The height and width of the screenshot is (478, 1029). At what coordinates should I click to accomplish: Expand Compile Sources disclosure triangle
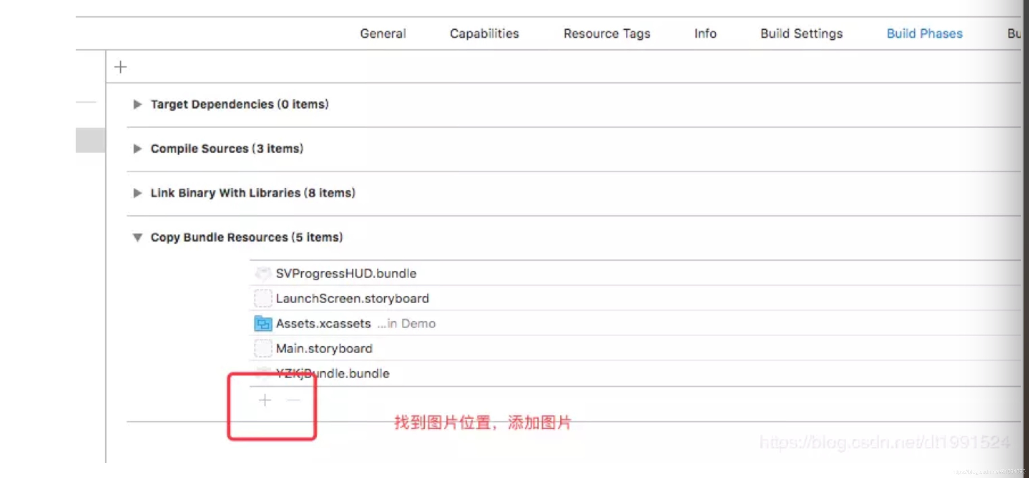[x=137, y=149]
